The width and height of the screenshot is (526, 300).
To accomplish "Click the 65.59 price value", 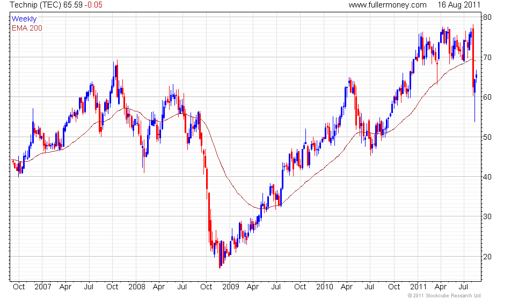I will tap(73, 5).
